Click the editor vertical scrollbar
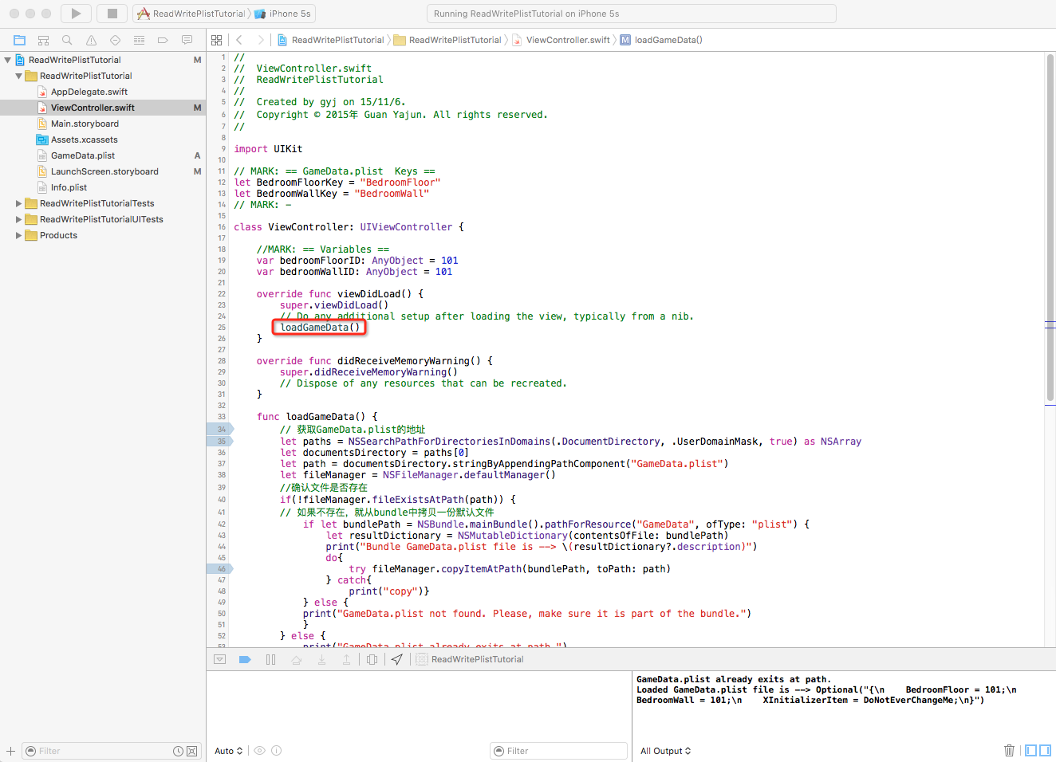The height and width of the screenshot is (762, 1056). pos(1050,227)
